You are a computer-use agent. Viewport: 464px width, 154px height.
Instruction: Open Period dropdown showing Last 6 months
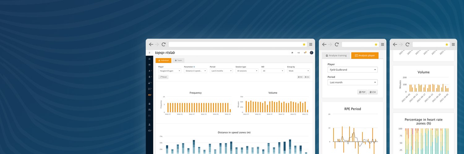tap(221, 71)
